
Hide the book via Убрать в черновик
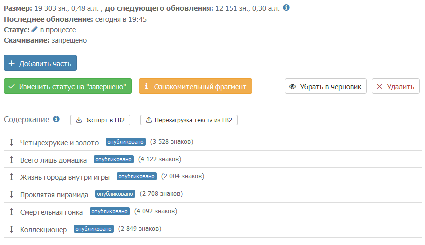coord(326,86)
